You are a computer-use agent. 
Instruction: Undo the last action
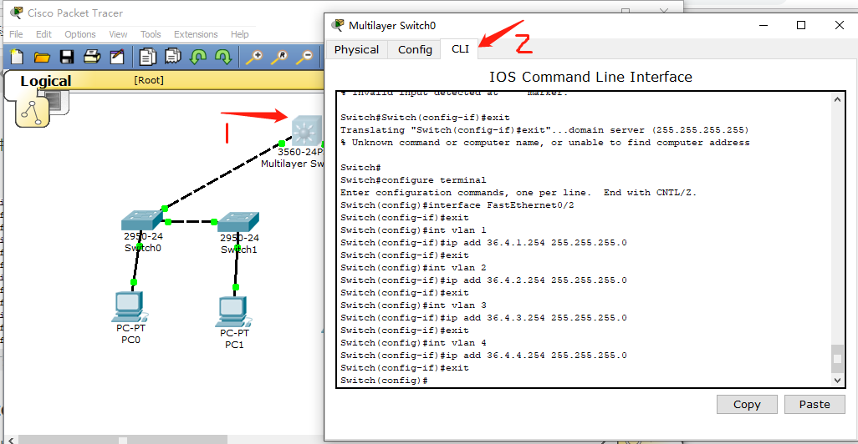click(x=198, y=57)
